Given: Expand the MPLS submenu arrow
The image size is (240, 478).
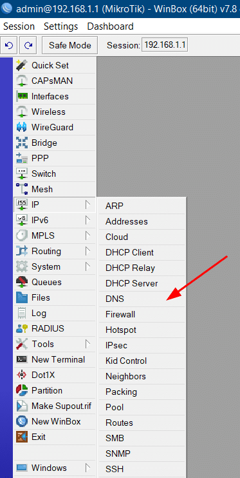Looking at the screenshot, I should [x=88, y=235].
